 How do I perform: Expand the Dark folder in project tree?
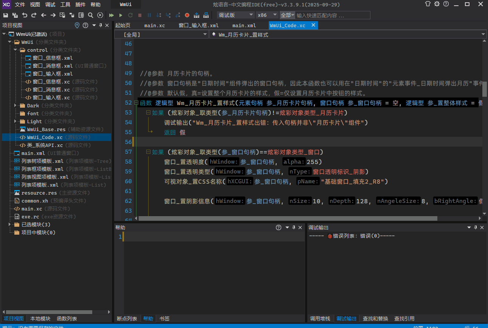15,106
